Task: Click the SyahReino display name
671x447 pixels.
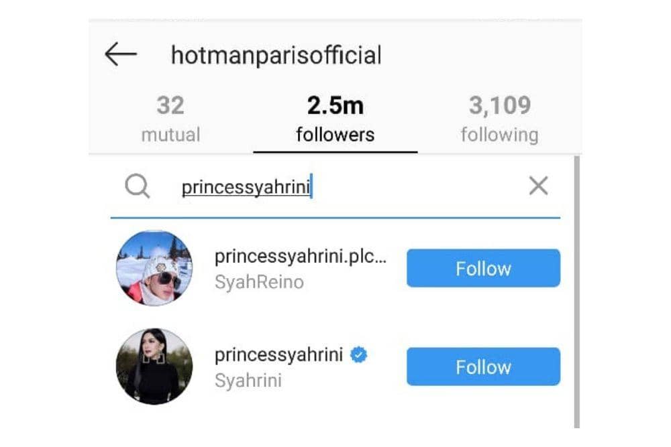Action: pos(259,282)
